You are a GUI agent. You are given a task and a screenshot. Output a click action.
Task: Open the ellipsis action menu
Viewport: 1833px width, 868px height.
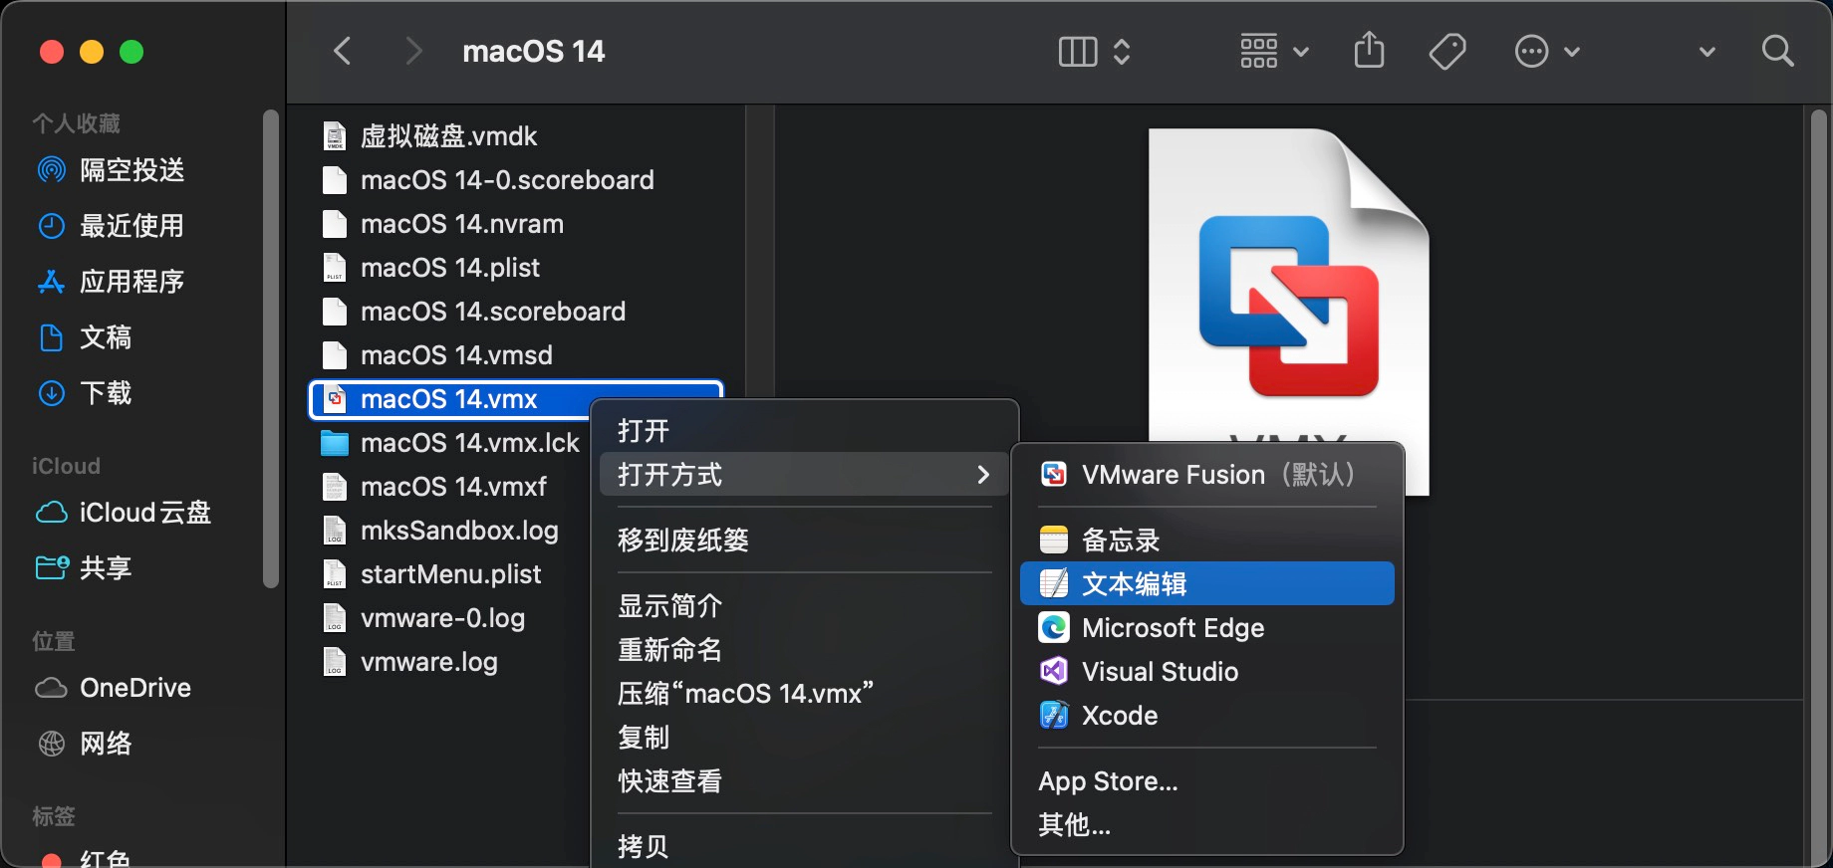(x=1532, y=51)
